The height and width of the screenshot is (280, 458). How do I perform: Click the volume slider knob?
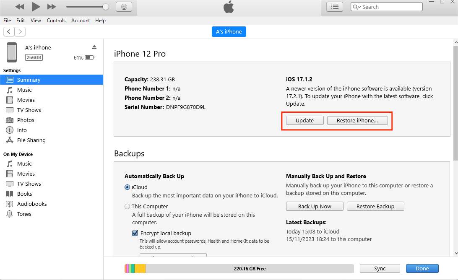pyautogui.click(x=106, y=7)
